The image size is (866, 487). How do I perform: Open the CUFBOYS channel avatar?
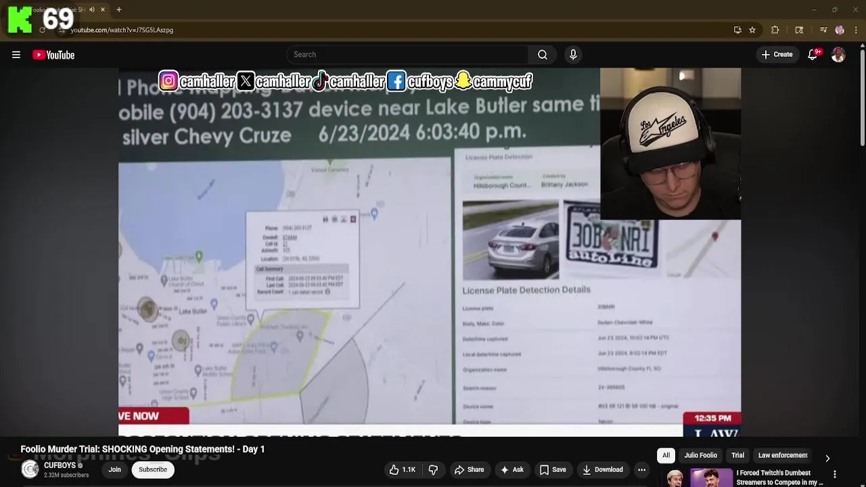point(30,469)
